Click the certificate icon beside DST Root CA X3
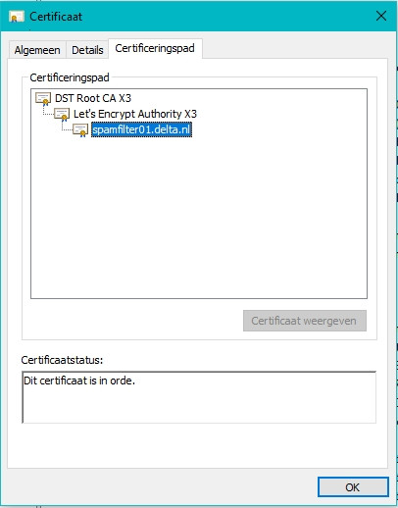 pyautogui.click(x=43, y=99)
